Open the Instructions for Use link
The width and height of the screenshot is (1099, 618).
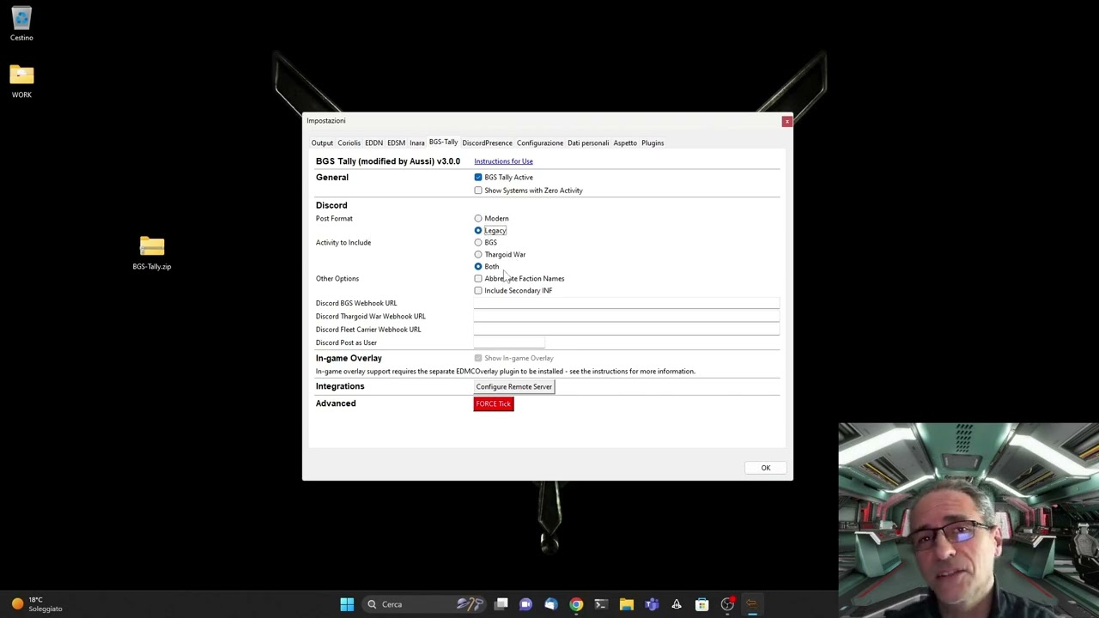[x=503, y=161]
